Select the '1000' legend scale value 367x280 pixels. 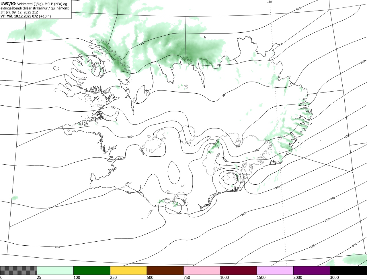pyautogui.click(x=224, y=277)
